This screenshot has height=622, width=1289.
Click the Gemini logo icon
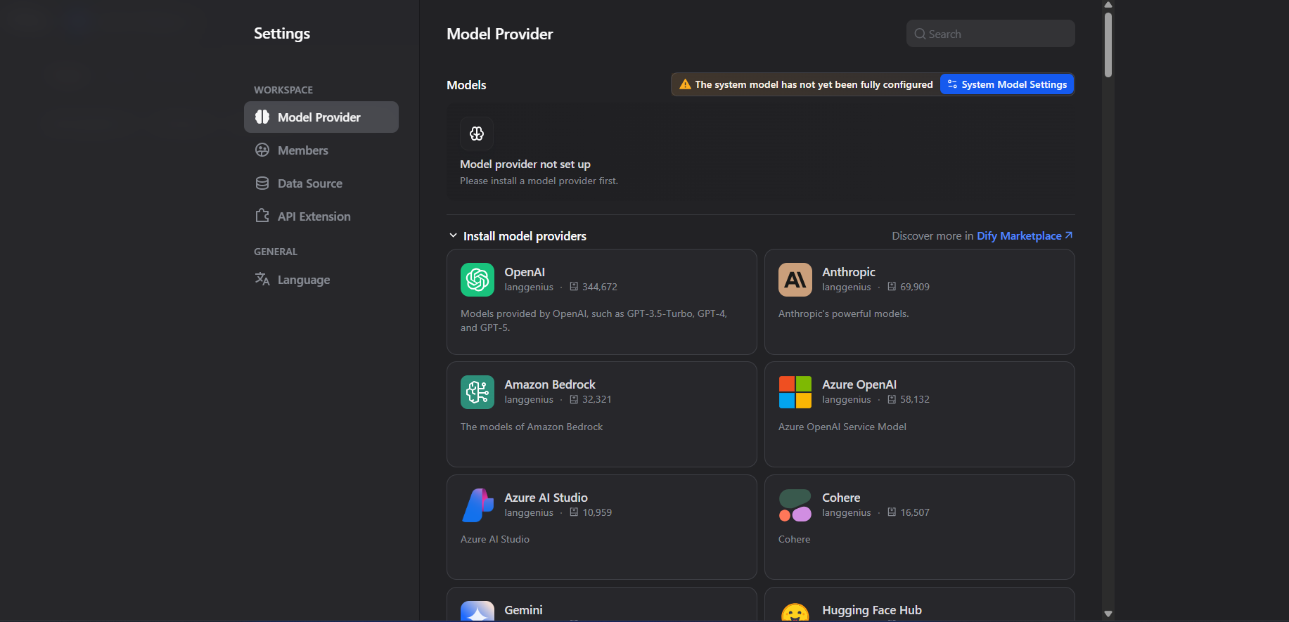tap(477, 611)
